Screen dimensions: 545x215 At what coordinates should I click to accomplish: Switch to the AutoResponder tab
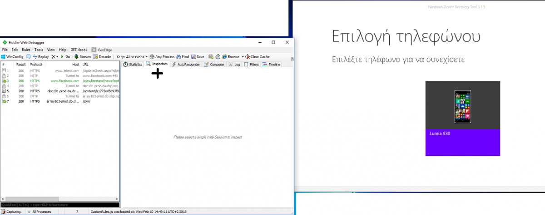(186, 65)
